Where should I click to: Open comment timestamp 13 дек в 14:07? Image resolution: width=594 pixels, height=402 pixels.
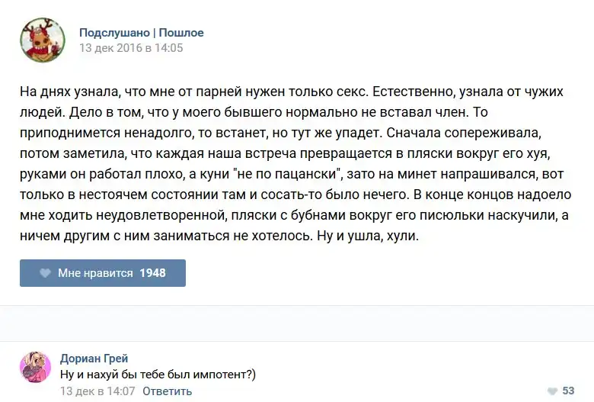(97, 391)
